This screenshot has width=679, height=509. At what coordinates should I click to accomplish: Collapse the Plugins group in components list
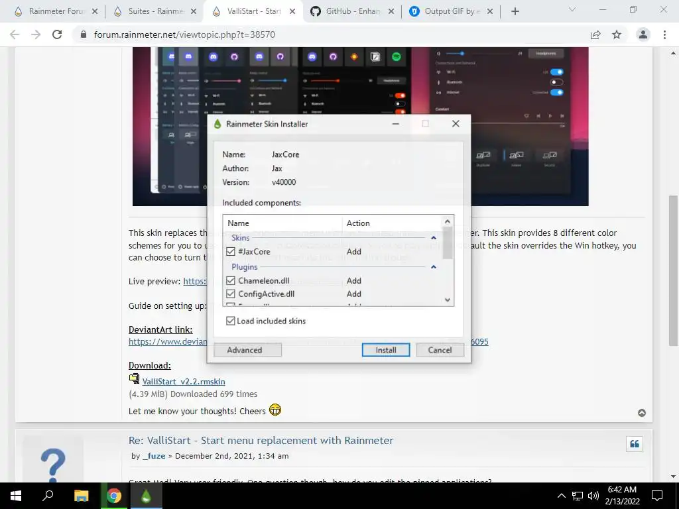click(x=434, y=267)
